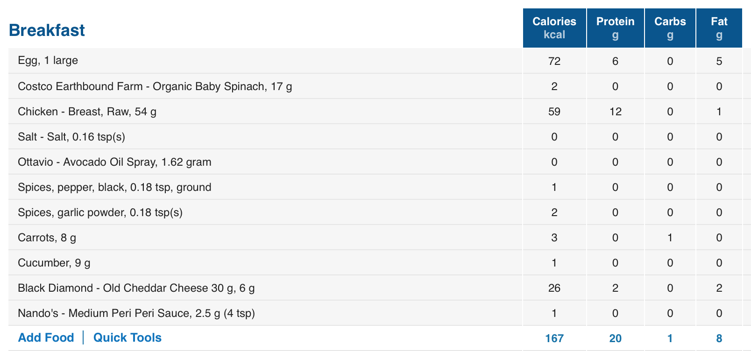This screenshot has width=751, height=351.
Task: Open Quick Tools under Breakfast
Action: pyautogui.click(x=127, y=337)
